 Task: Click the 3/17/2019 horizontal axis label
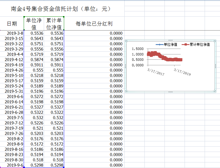click(182, 72)
